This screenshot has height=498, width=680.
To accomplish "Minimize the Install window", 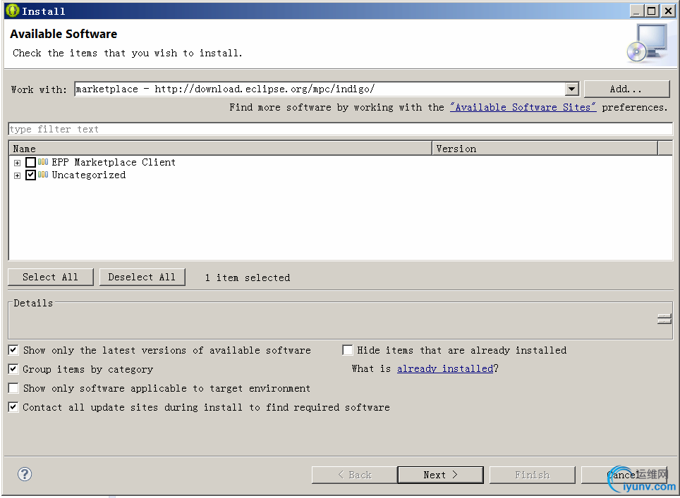I will [x=636, y=11].
